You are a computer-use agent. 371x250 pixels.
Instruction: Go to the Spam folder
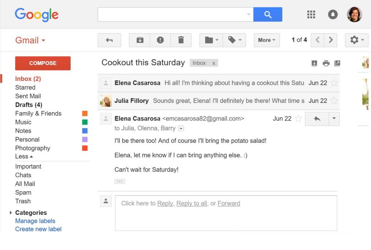point(23,192)
